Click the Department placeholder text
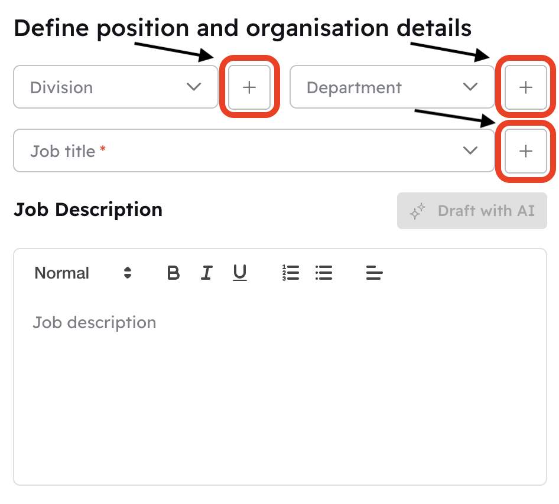The image size is (559, 504). (x=354, y=88)
